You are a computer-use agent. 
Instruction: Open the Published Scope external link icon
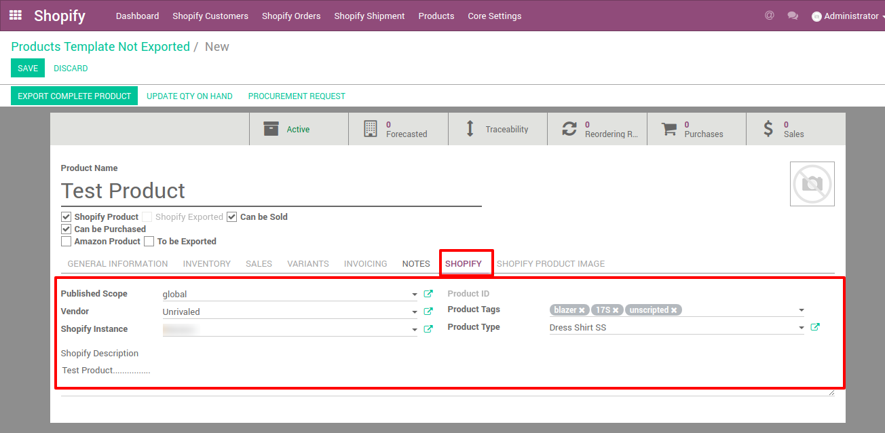coord(428,294)
